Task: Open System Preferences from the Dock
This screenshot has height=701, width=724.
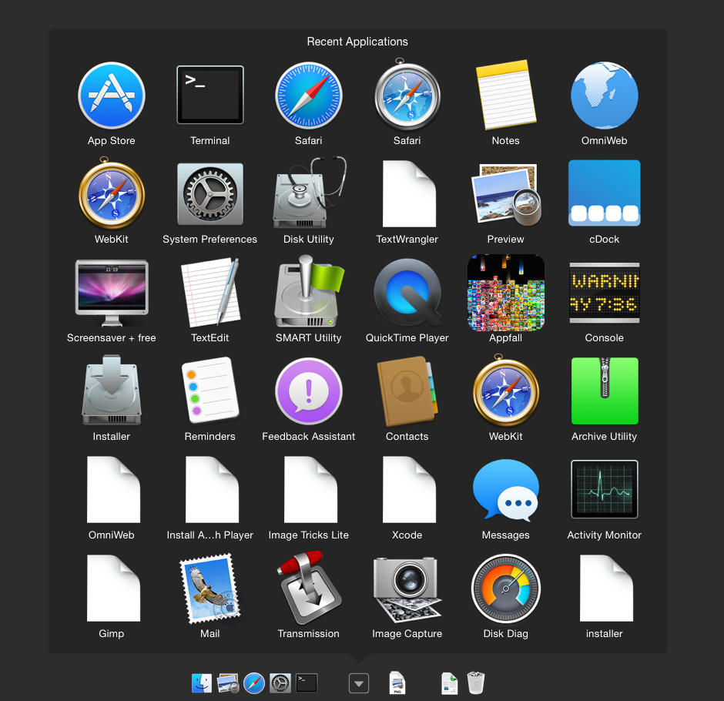Action: tap(280, 683)
